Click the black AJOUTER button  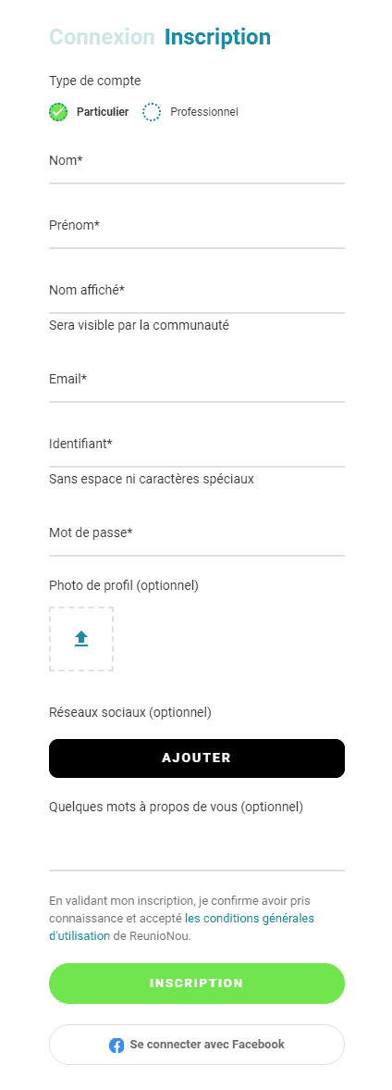(197, 758)
